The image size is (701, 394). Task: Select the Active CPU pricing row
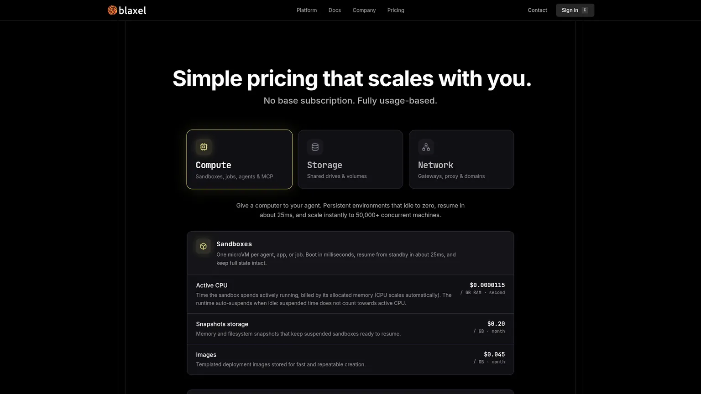coord(350,294)
